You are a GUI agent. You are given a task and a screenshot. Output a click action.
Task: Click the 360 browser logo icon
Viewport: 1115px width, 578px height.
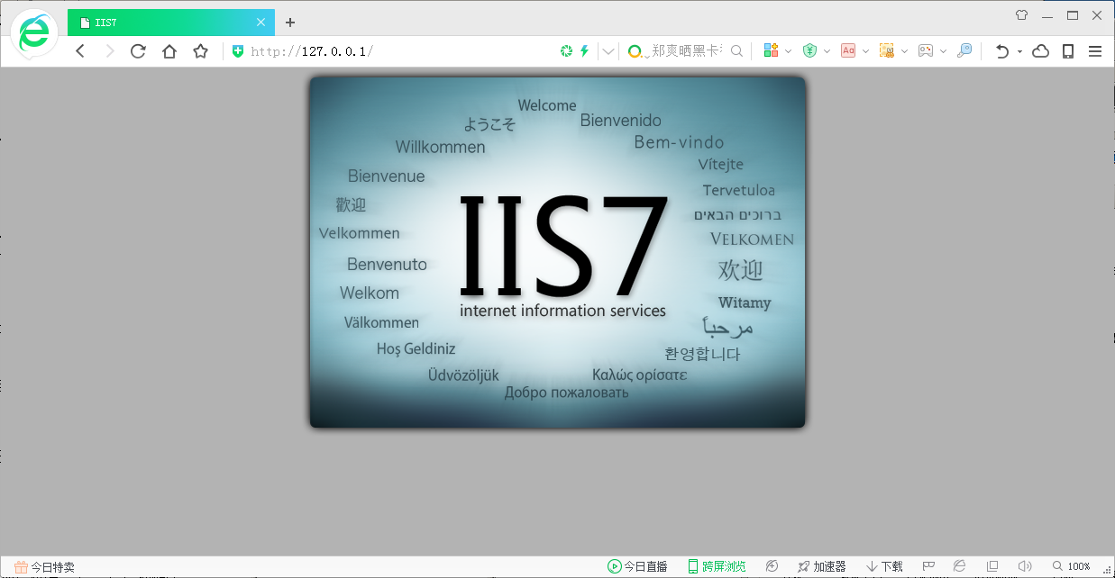34,34
